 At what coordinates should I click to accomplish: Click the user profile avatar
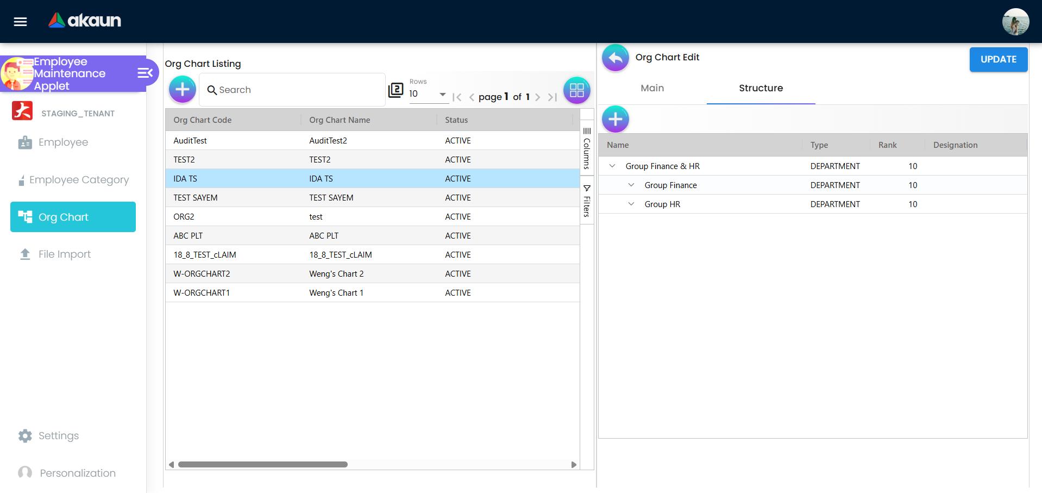pos(1015,22)
